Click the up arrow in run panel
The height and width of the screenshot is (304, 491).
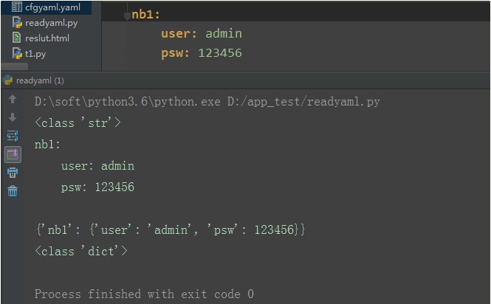pyautogui.click(x=13, y=100)
